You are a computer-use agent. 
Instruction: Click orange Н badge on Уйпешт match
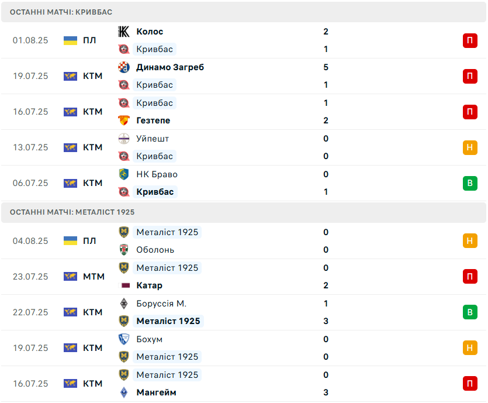coord(470,147)
